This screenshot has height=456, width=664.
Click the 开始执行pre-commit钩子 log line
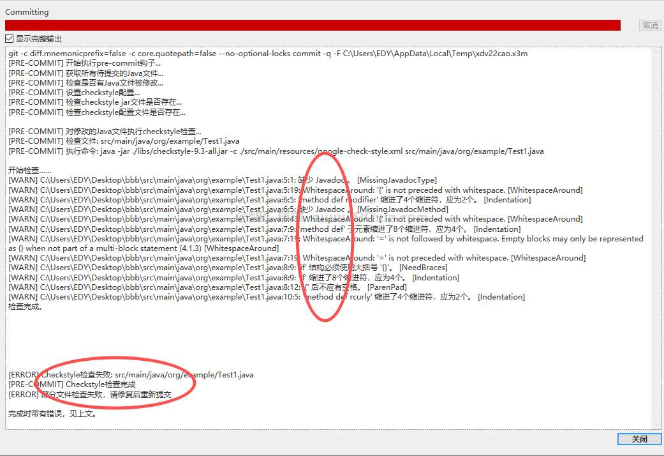tap(84, 63)
